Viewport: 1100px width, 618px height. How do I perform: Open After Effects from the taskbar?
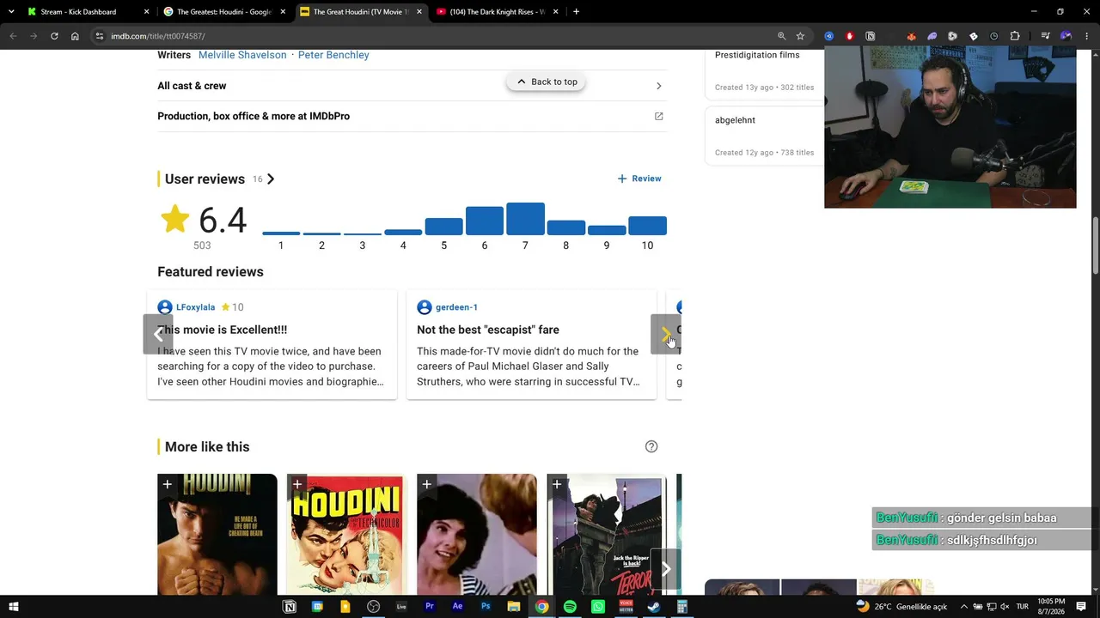[457, 607]
